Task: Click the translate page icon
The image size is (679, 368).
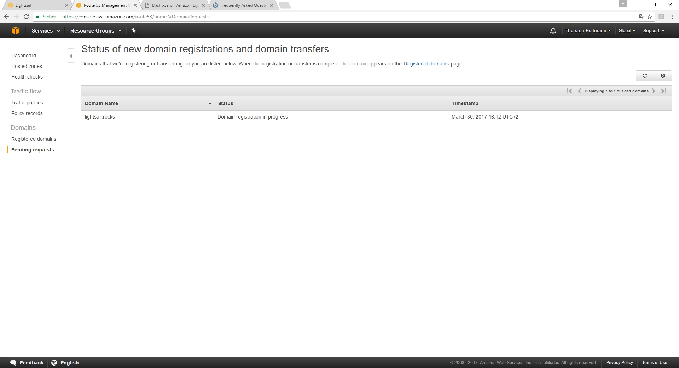Action: [x=642, y=17]
